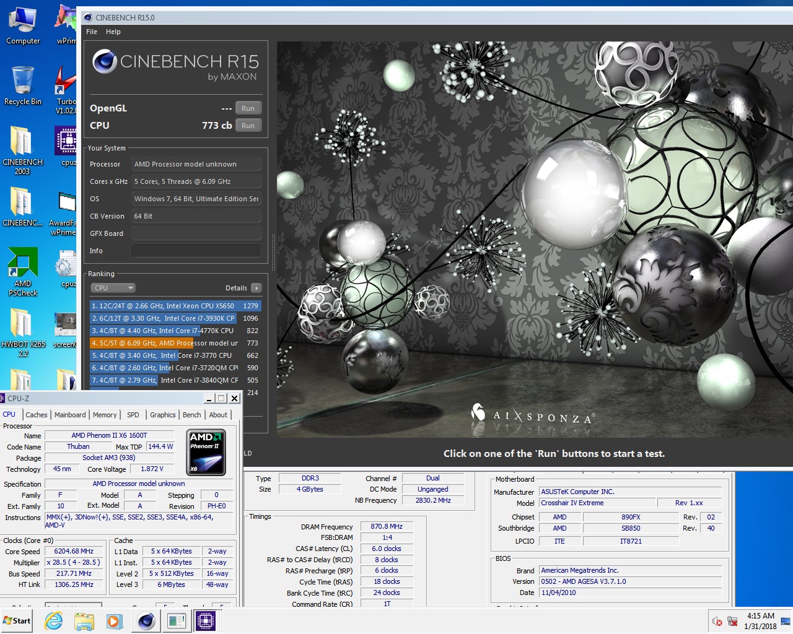This screenshot has height=634, width=793.
Task: Click the Core Speed value 6204.68 MHz
Action: coord(74,551)
